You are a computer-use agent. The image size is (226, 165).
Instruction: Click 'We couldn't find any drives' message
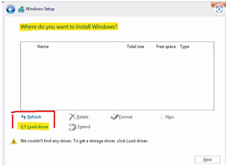click(84, 141)
